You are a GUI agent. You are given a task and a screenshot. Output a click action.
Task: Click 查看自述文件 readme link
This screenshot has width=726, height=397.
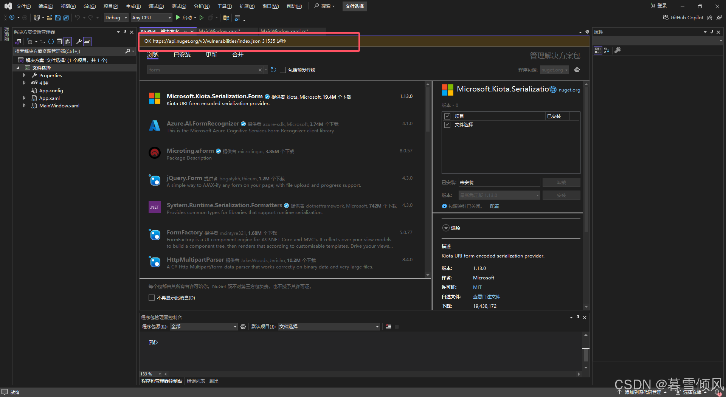487,297
